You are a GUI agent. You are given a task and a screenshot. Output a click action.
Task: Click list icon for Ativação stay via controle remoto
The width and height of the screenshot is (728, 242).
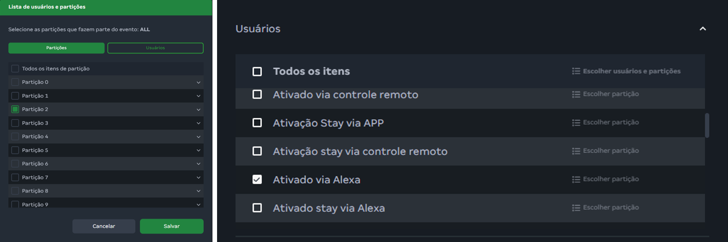pos(576,151)
